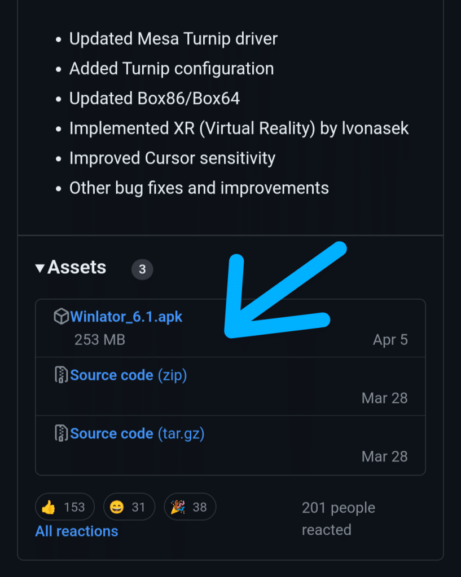Download the Winlator_6.1.apk file
This screenshot has width=461, height=577.
(126, 317)
